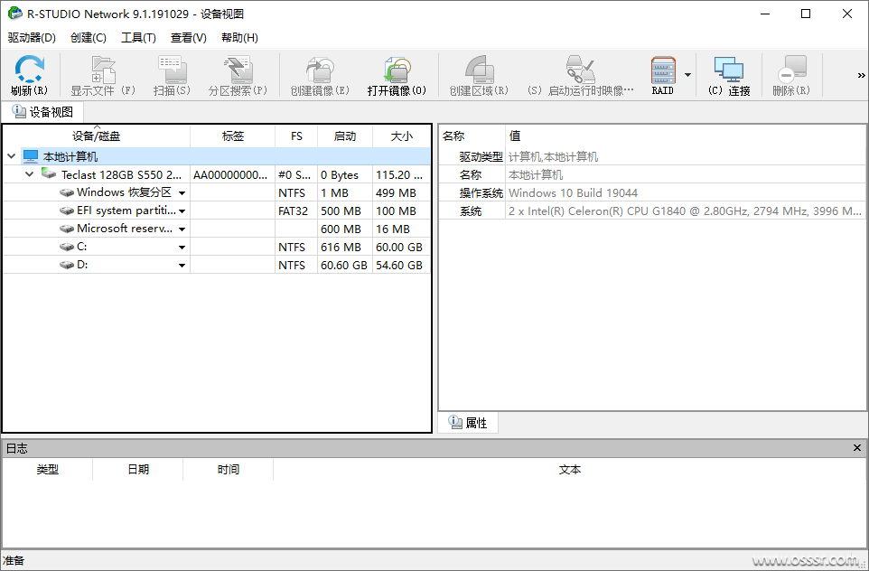Open the RAID dropdown arrow

click(x=687, y=75)
